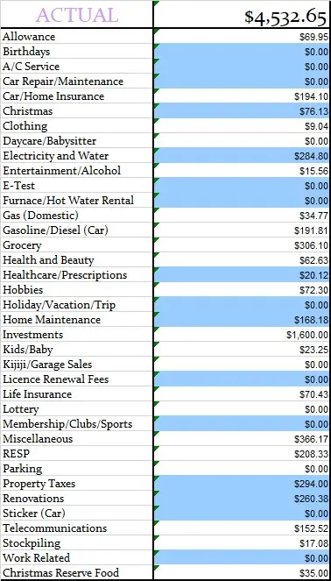Screen dimensions: 331x581
Task: Click the $72.30 Hobbies amount
Action: point(314,290)
